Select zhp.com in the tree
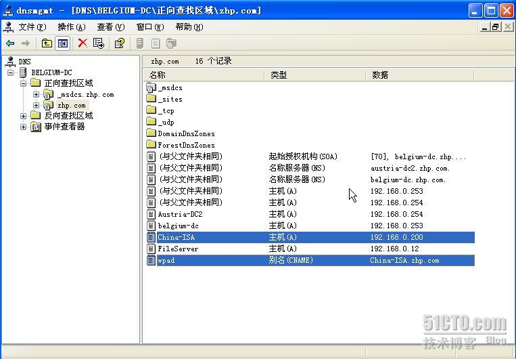Viewport: 516px width, 359px height. 72,106
